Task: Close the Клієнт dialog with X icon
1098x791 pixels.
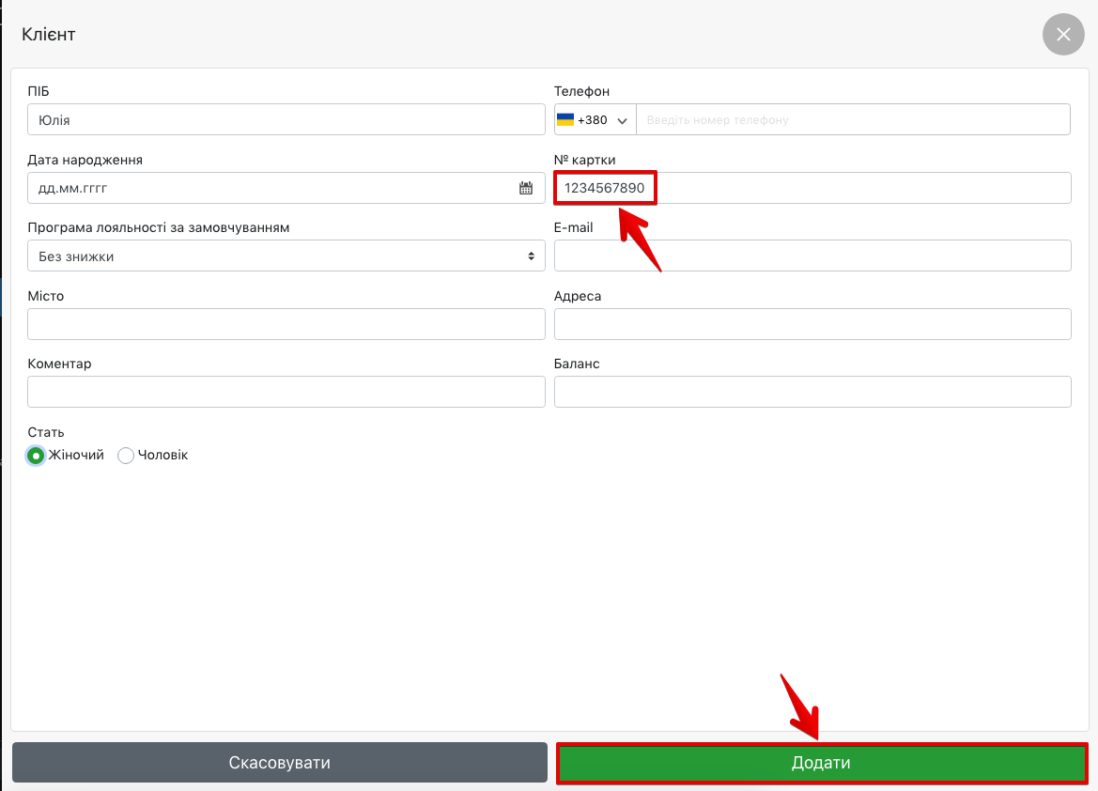Action: 1063,35
